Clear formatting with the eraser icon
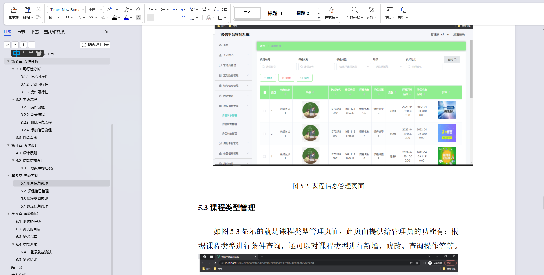Viewport: 544px width, 275px height. point(138,9)
